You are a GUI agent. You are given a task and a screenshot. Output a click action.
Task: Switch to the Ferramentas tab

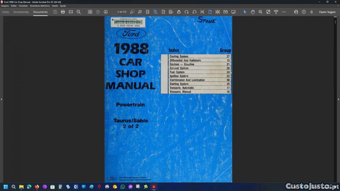(21, 12)
